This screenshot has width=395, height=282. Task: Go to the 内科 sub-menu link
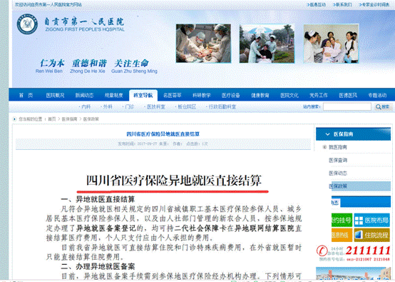pos(86,106)
